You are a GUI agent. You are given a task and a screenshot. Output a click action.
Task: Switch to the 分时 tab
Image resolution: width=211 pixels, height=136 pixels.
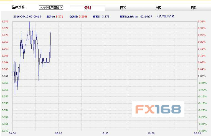tap(88, 8)
